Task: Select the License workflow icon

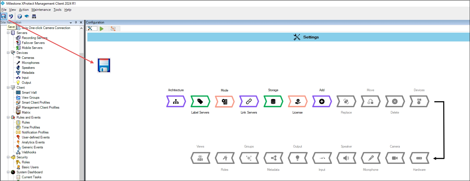Action: pos(297,101)
